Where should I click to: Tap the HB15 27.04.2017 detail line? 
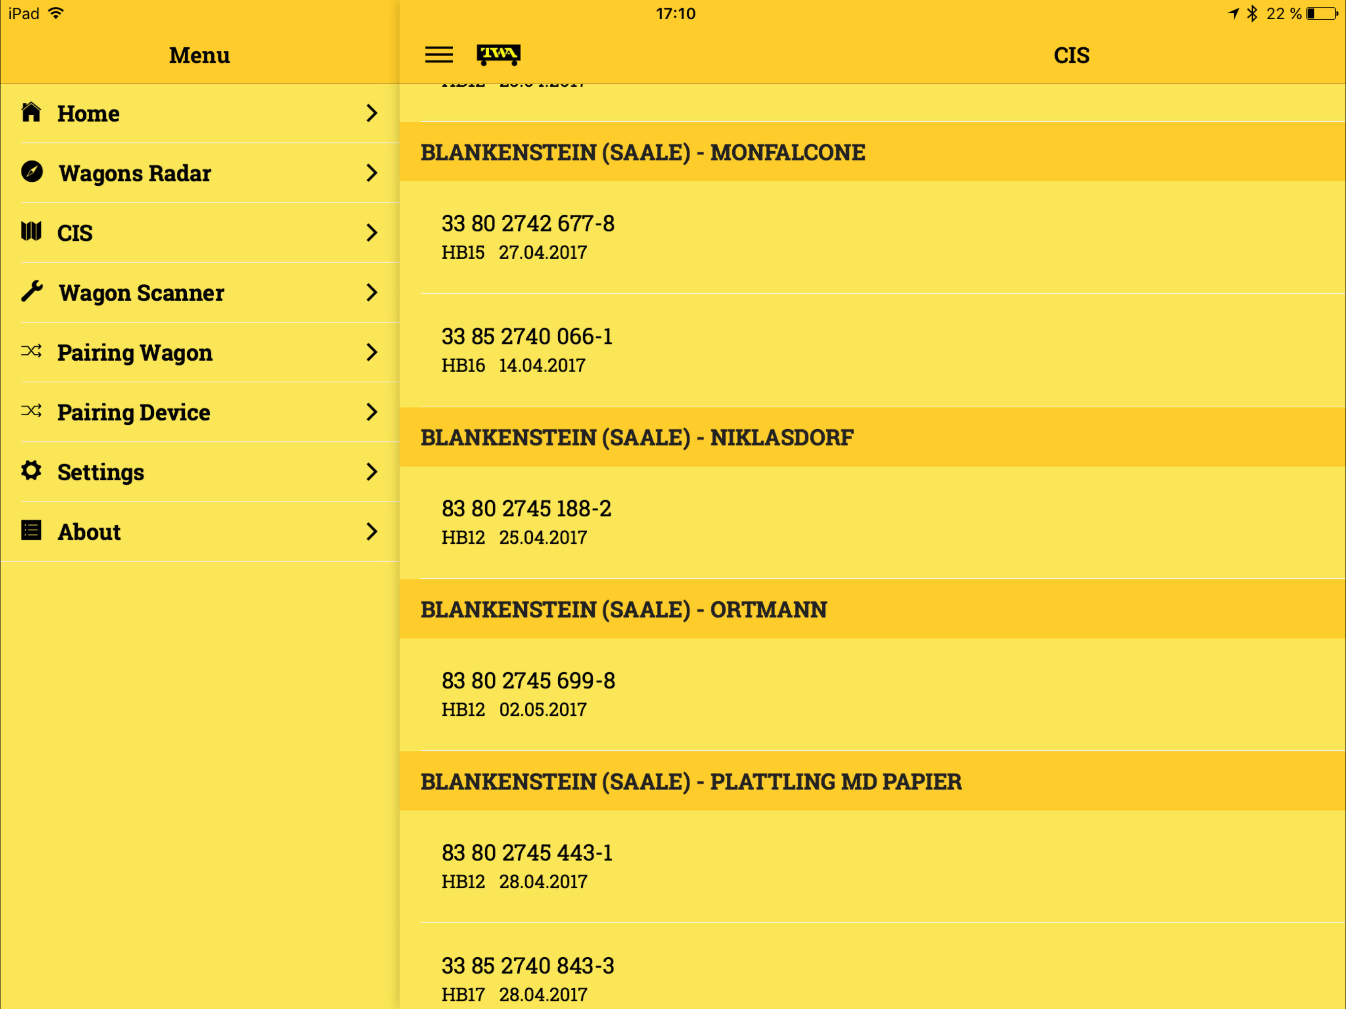click(x=514, y=252)
